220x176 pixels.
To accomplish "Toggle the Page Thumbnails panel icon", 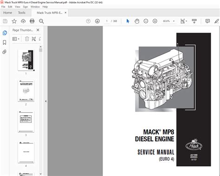I will click(x=5, y=33).
